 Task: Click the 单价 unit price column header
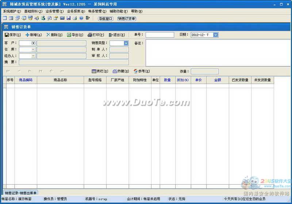pos(199,80)
